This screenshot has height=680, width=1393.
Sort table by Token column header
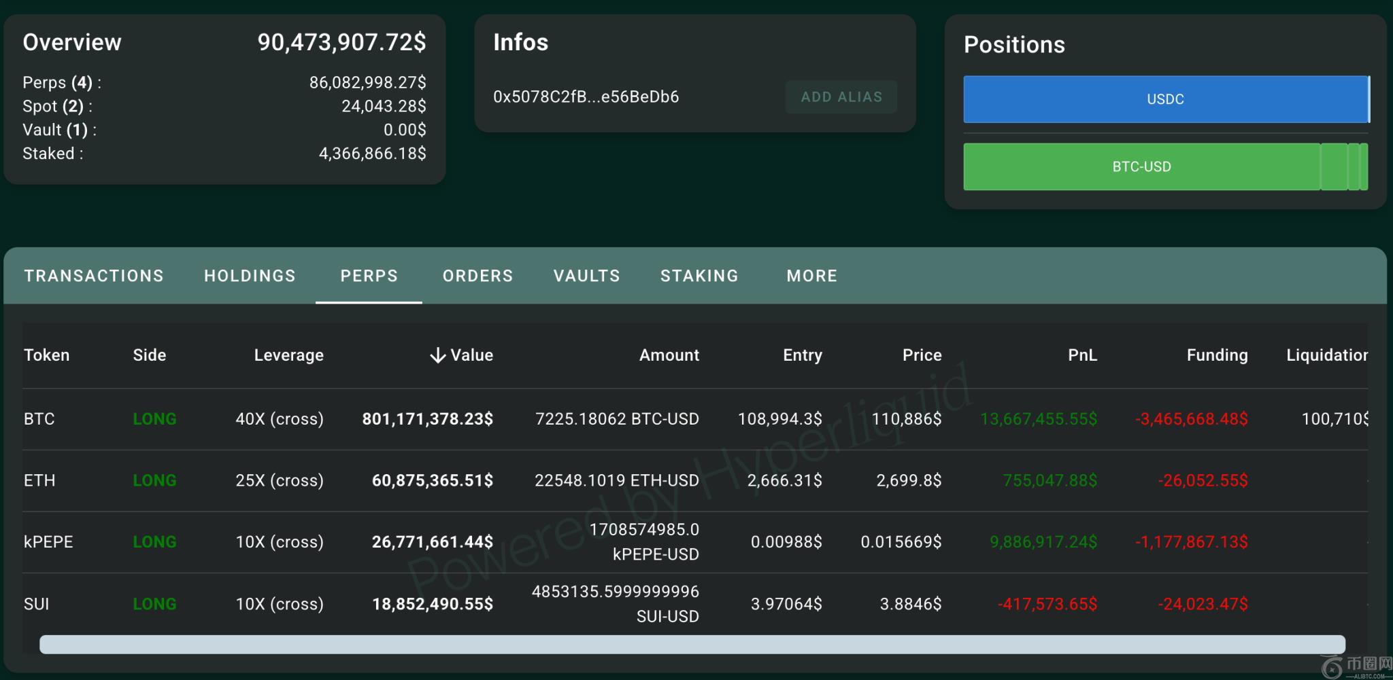(46, 355)
